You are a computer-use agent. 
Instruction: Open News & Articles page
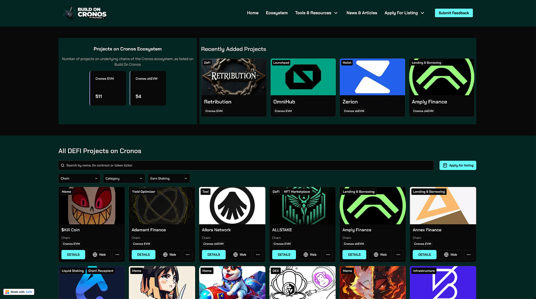coord(362,13)
